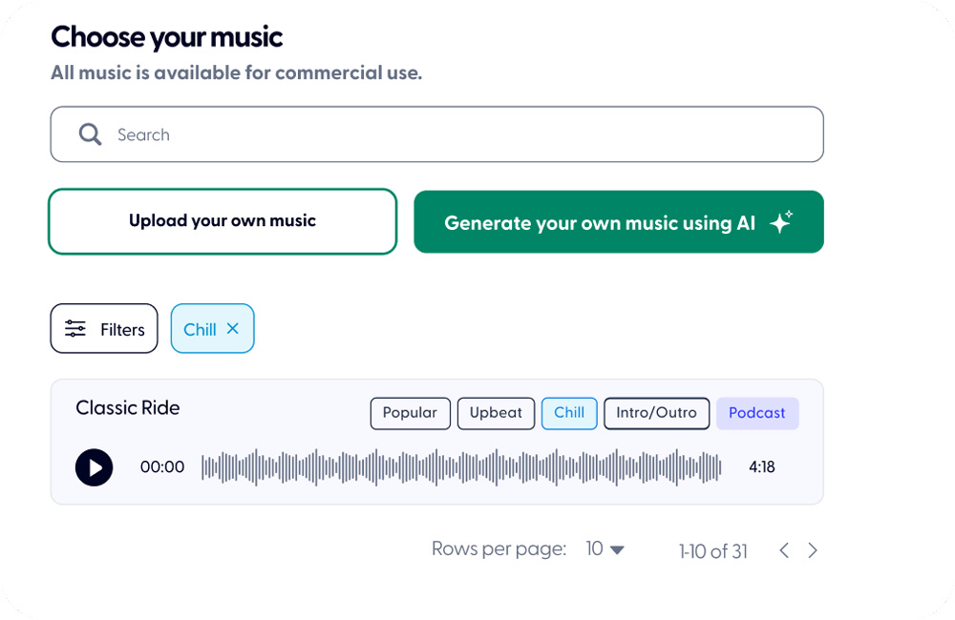The height and width of the screenshot is (620, 955).
Task: Play the Classic Ride track
Action: point(94,467)
